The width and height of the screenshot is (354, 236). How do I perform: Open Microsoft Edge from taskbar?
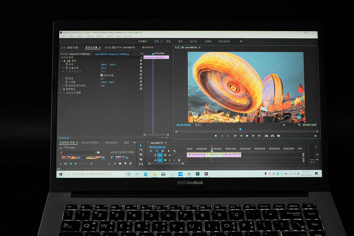(x=146, y=174)
